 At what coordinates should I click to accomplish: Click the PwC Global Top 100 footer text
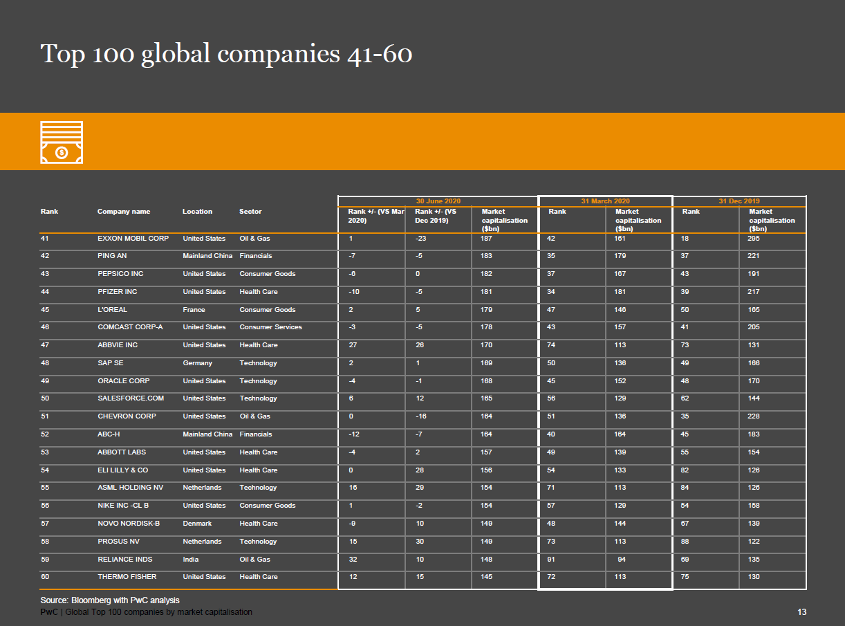(147, 612)
